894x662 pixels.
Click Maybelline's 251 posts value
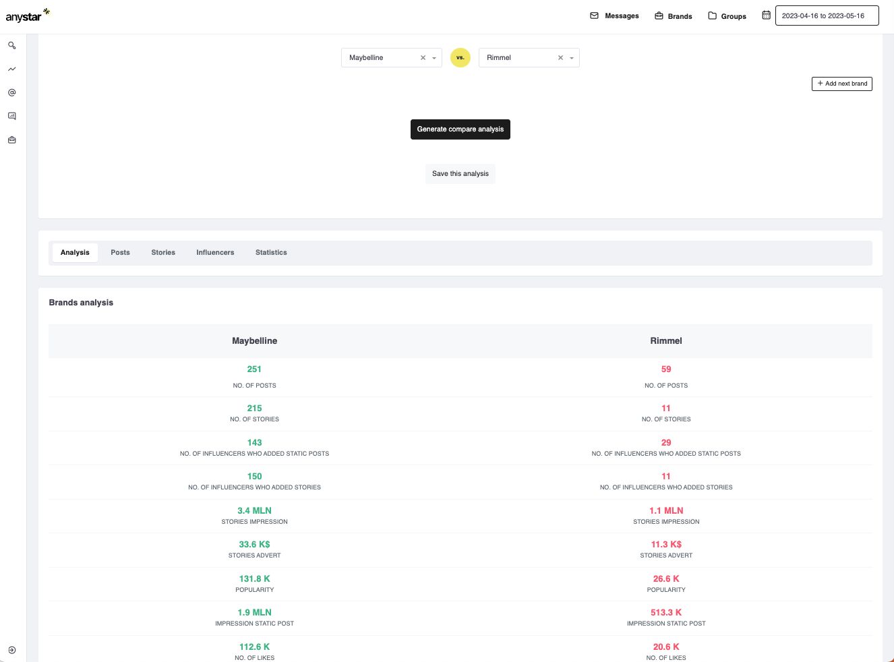[254, 369]
